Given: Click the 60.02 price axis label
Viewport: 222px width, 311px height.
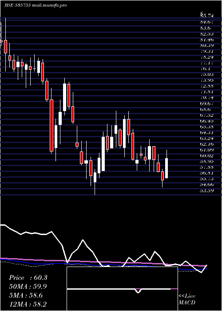Looking at the screenshot, I should point(207,156).
